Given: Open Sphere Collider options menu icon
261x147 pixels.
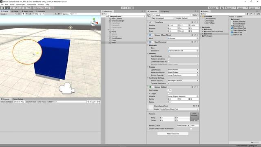Looking at the screenshot, I should tap(197, 87).
